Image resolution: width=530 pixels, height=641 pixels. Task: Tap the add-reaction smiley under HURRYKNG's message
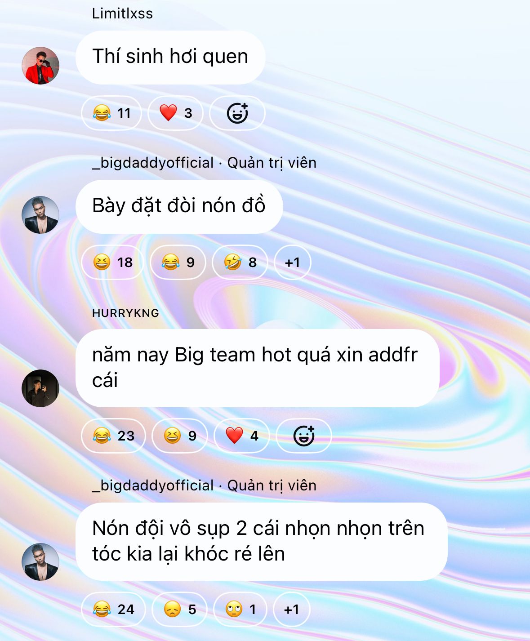(x=304, y=436)
